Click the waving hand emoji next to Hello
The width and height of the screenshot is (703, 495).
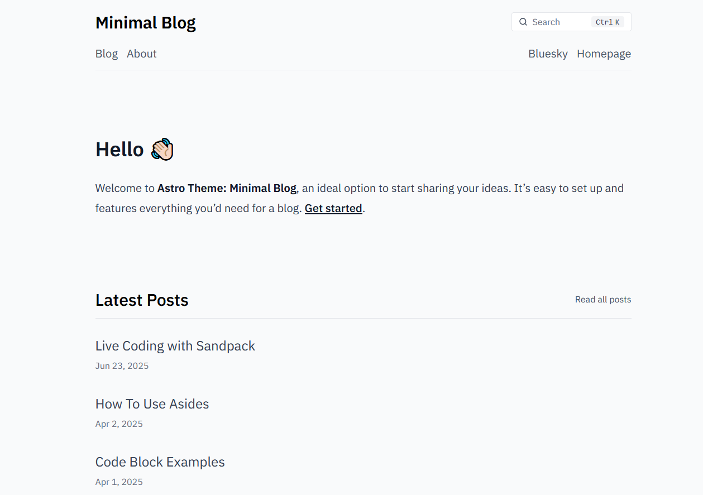(161, 148)
